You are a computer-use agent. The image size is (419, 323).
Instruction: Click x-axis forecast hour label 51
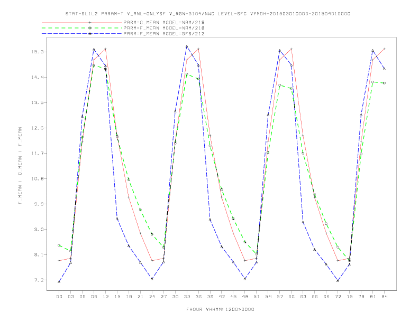tap(257, 297)
